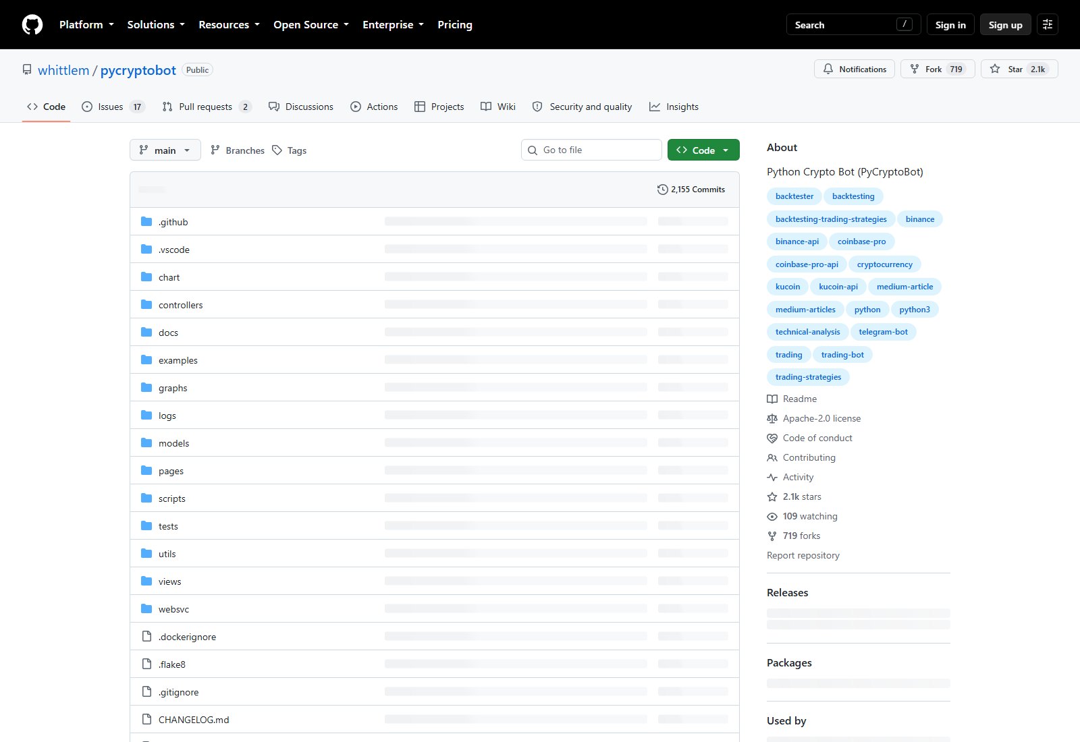Open the .github folder

pyautogui.click(x=173, y=222)
